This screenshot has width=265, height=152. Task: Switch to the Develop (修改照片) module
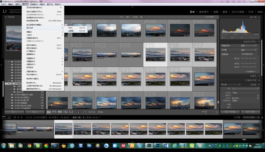tap(204, 12)
